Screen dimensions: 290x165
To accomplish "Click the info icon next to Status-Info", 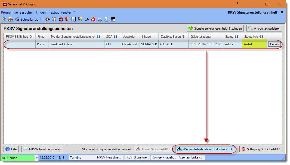I will [261, 36].
